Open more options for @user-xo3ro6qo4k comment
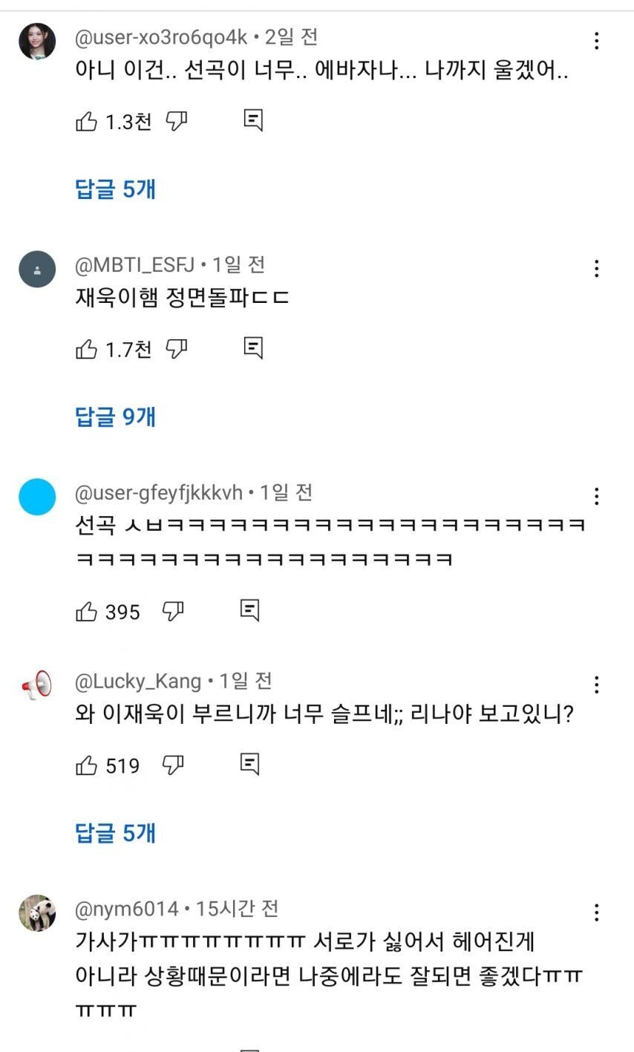634x1052 pixels. coord(596,41)
